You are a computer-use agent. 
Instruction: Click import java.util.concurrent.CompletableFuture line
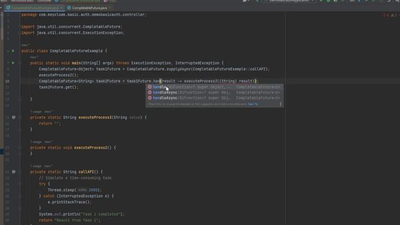[72, 27]
